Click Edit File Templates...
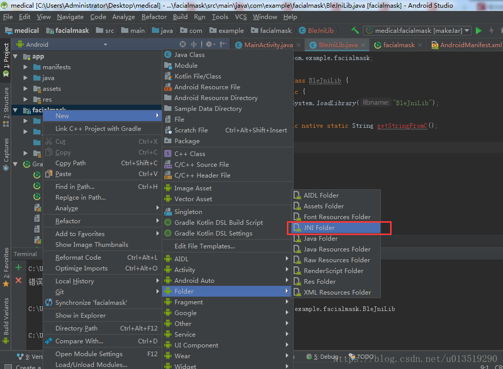The height and width of the screenshot is (369, 503). [x=228, y=246]
